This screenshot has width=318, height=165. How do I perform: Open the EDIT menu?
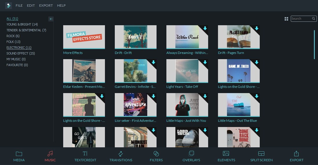(31, 6)
